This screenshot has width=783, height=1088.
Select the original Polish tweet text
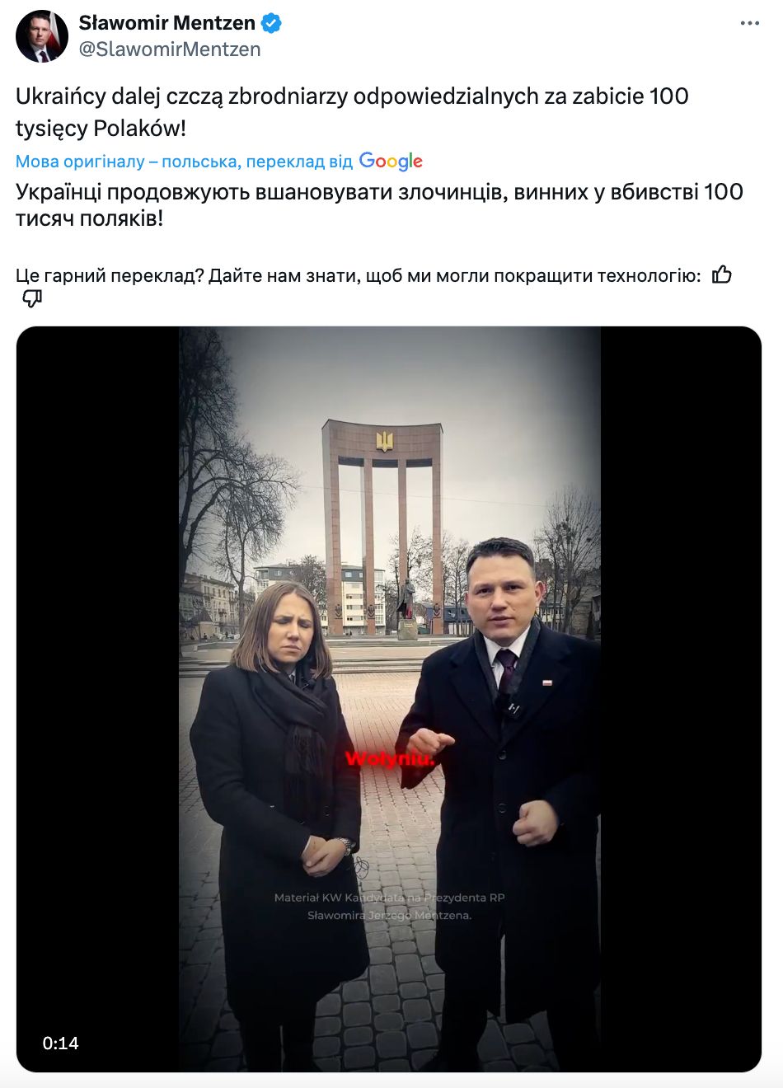point(352,112)
